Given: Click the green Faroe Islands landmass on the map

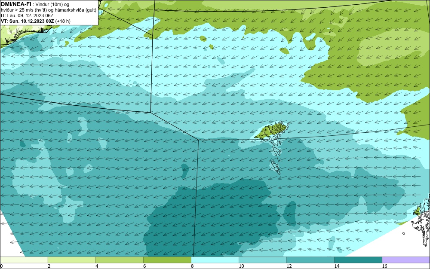Looking at the screenshot, I should [271, 130].
